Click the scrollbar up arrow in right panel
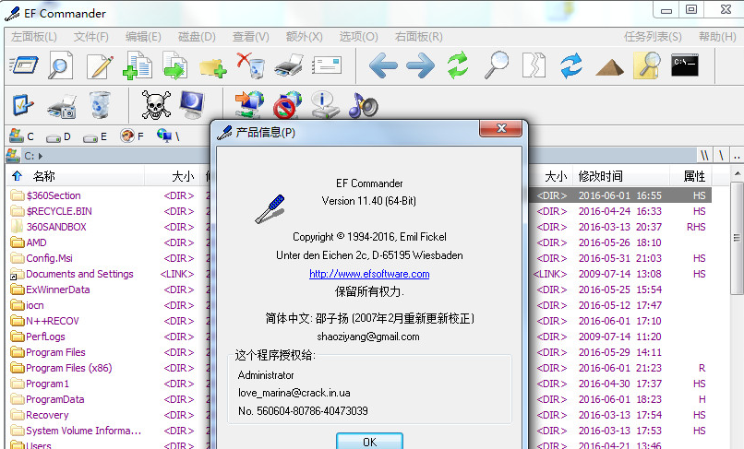 coord(737,173)
